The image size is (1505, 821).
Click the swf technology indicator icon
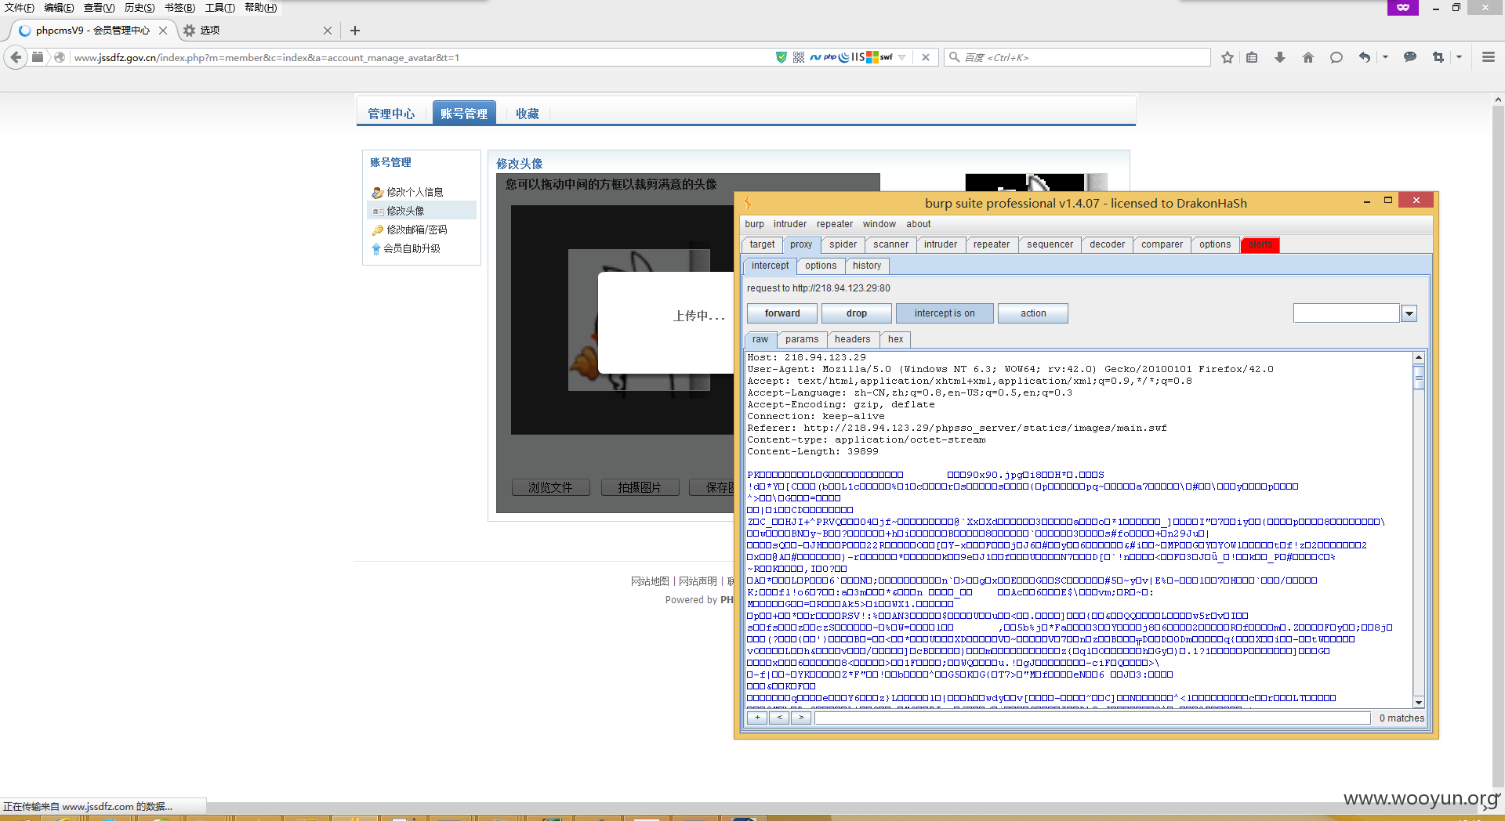pyautogui.click(x=886, y=57)
